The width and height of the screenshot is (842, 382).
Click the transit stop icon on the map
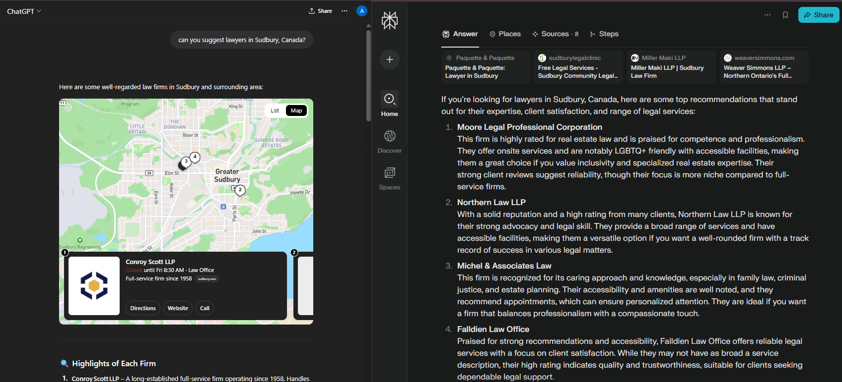pos(223,207)
